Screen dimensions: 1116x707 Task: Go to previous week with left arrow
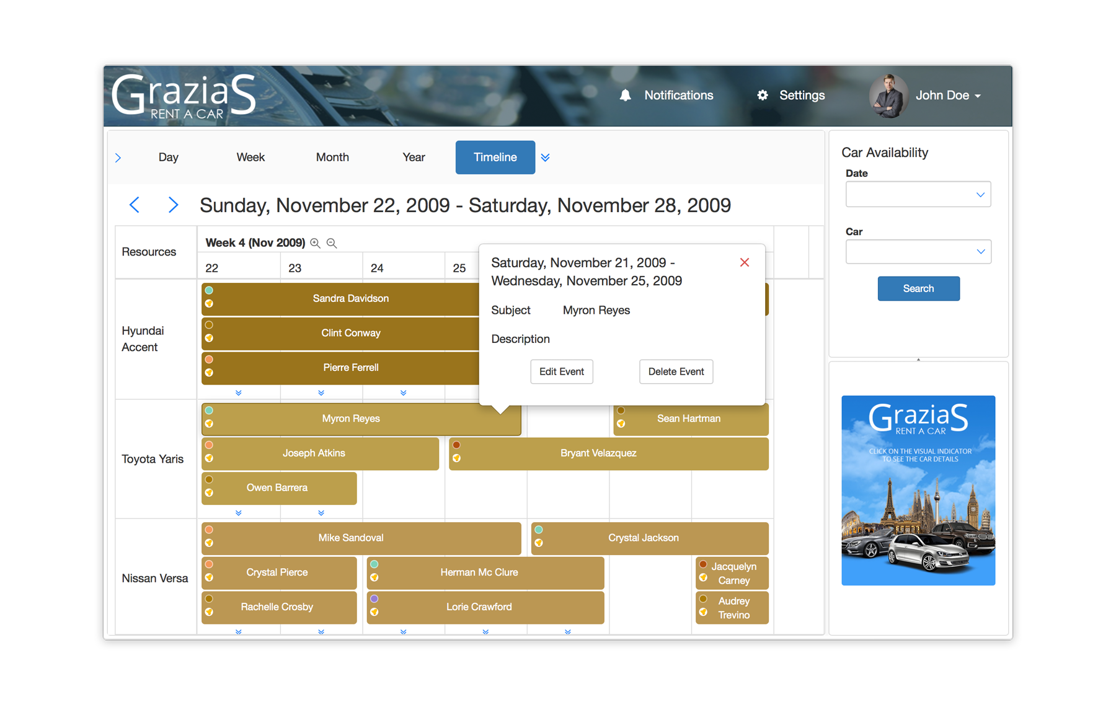[135, 205]
